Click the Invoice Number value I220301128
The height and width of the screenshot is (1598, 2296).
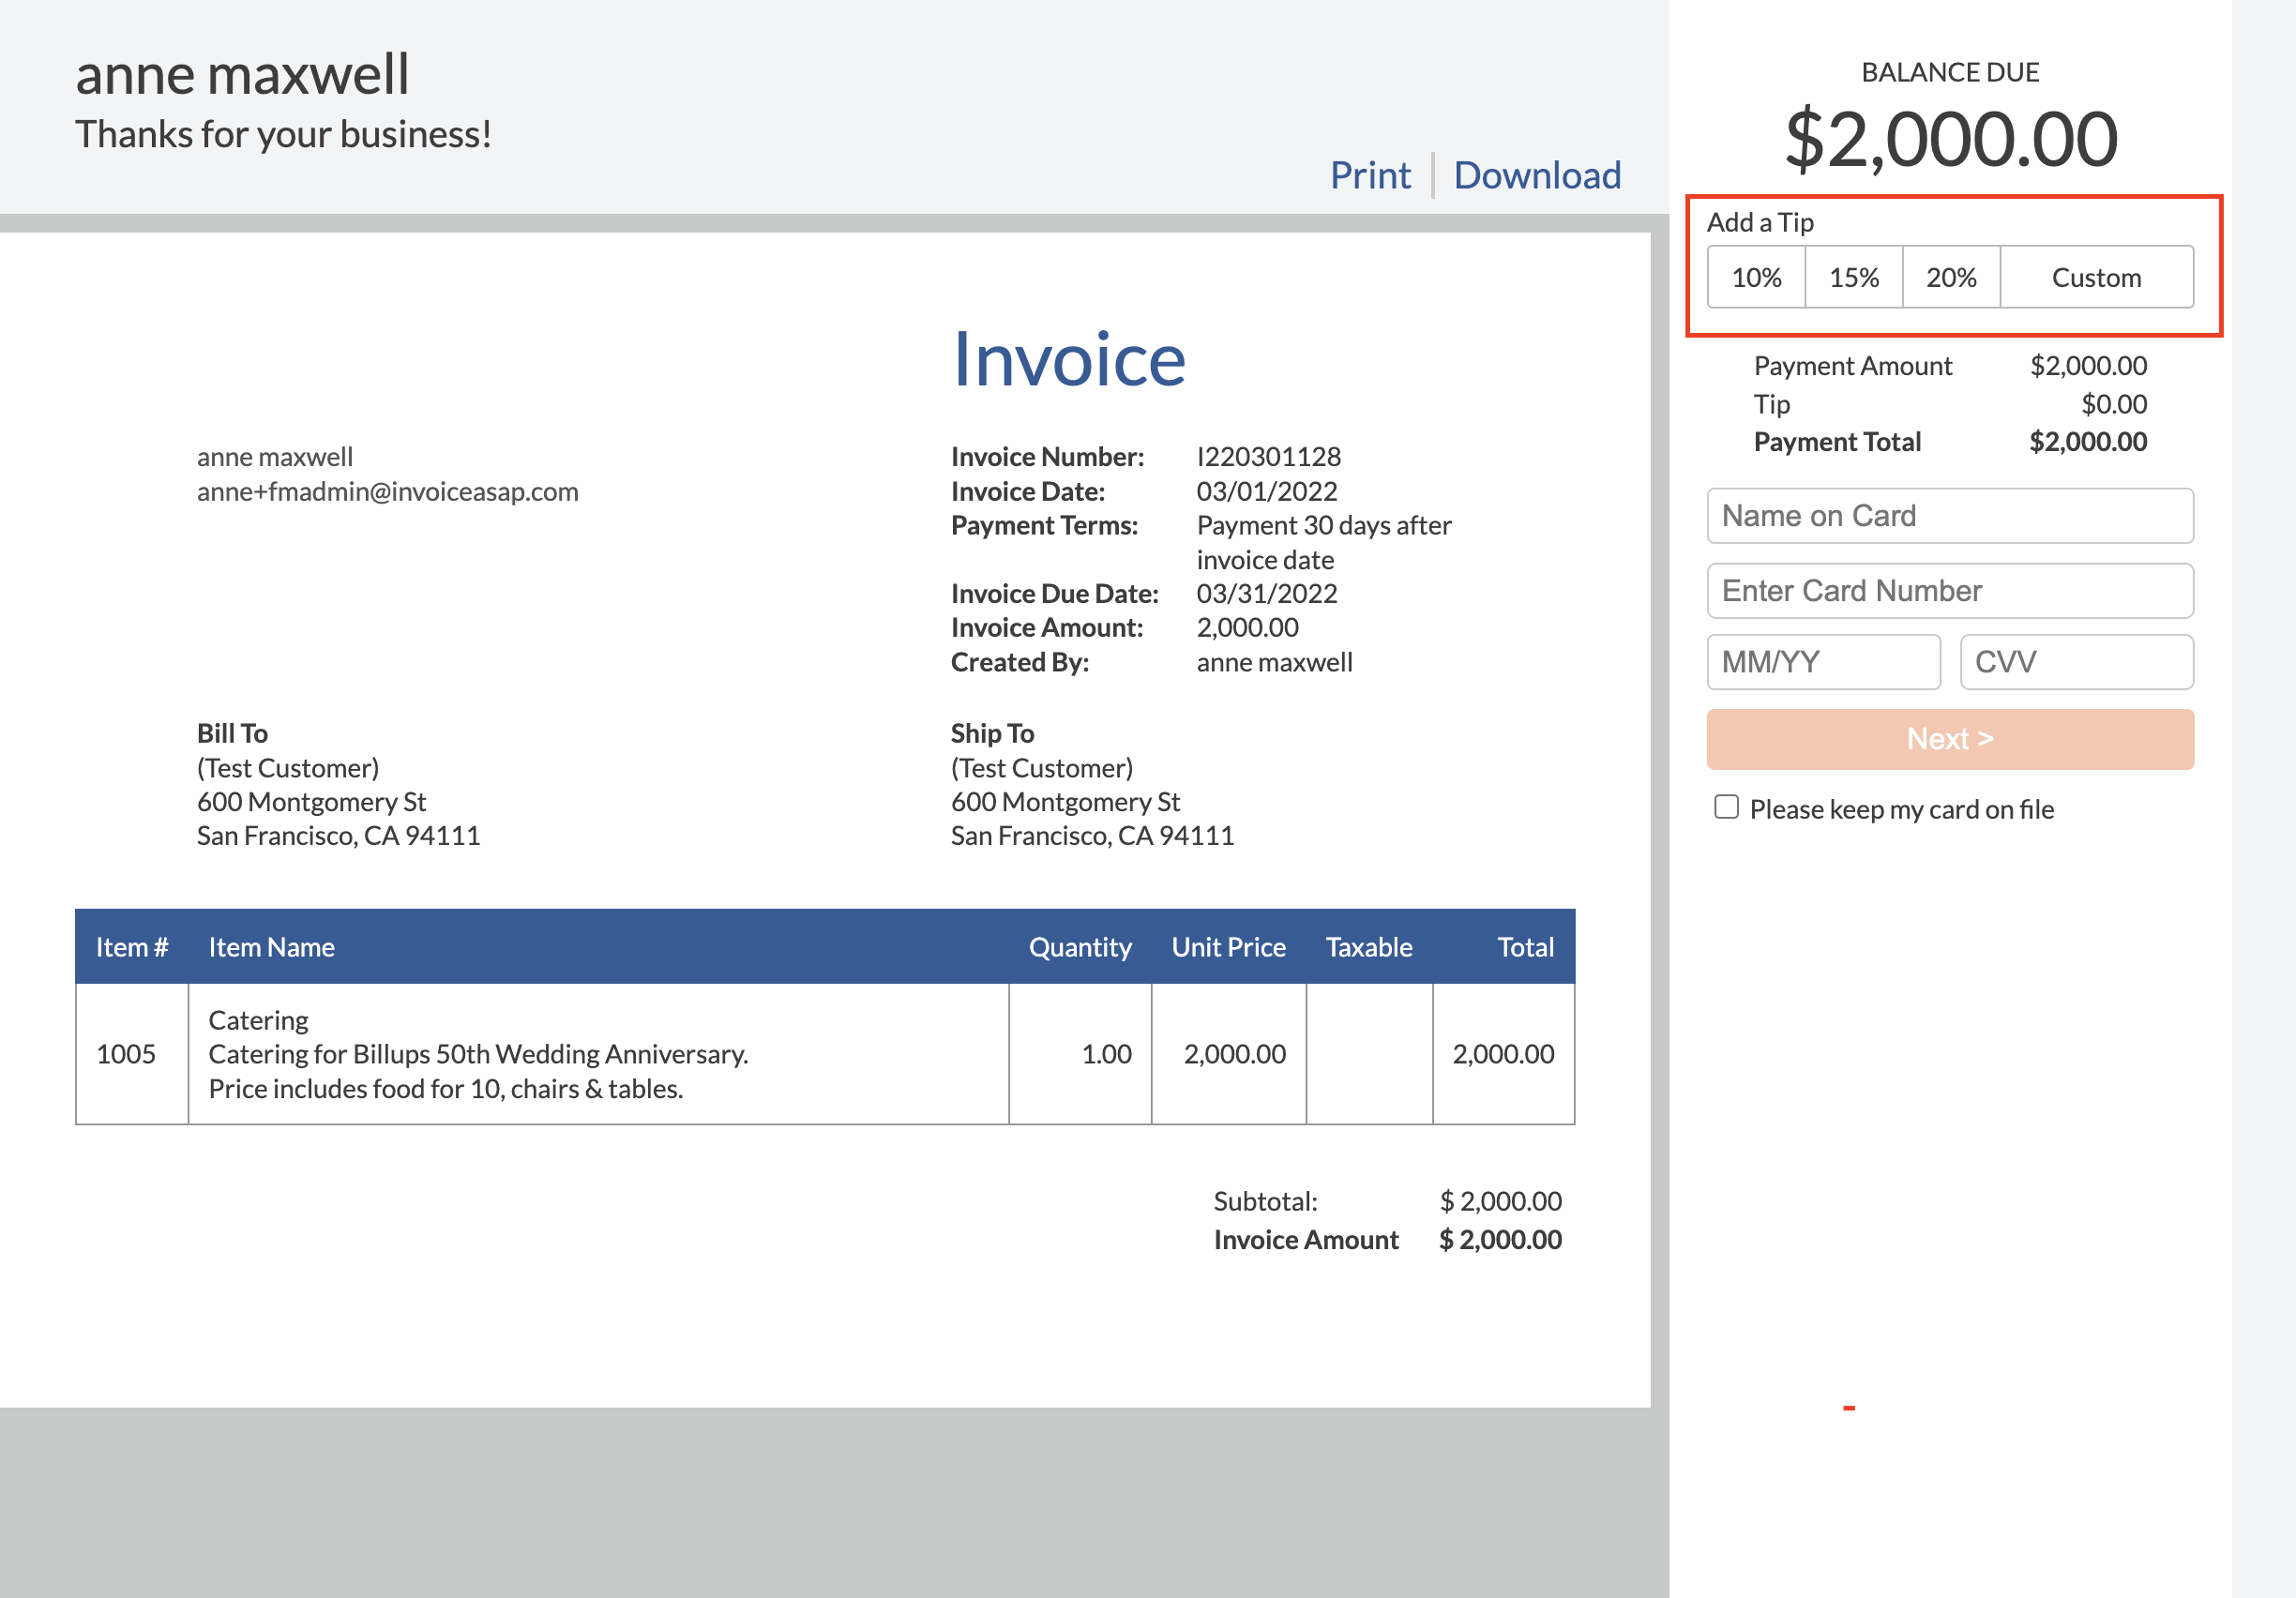pyautogui.click(x=1268, y=456)
